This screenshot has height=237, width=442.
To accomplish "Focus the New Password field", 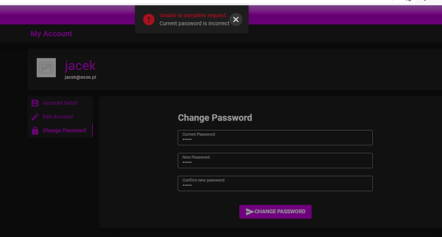I will pos(275,161).
